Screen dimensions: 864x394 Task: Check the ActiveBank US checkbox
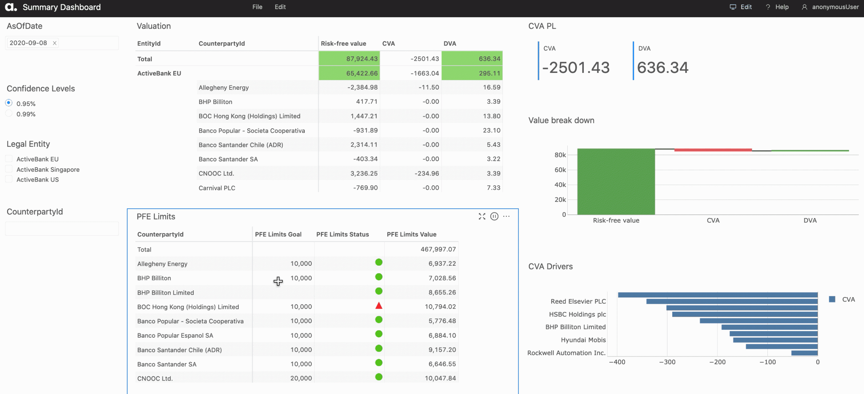[9, 179]
